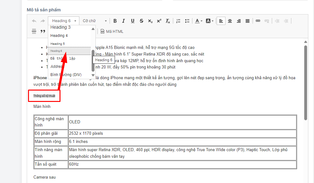This screenshot has width=314, height=183.
Task: Center align text
Action: coord(230,21)
